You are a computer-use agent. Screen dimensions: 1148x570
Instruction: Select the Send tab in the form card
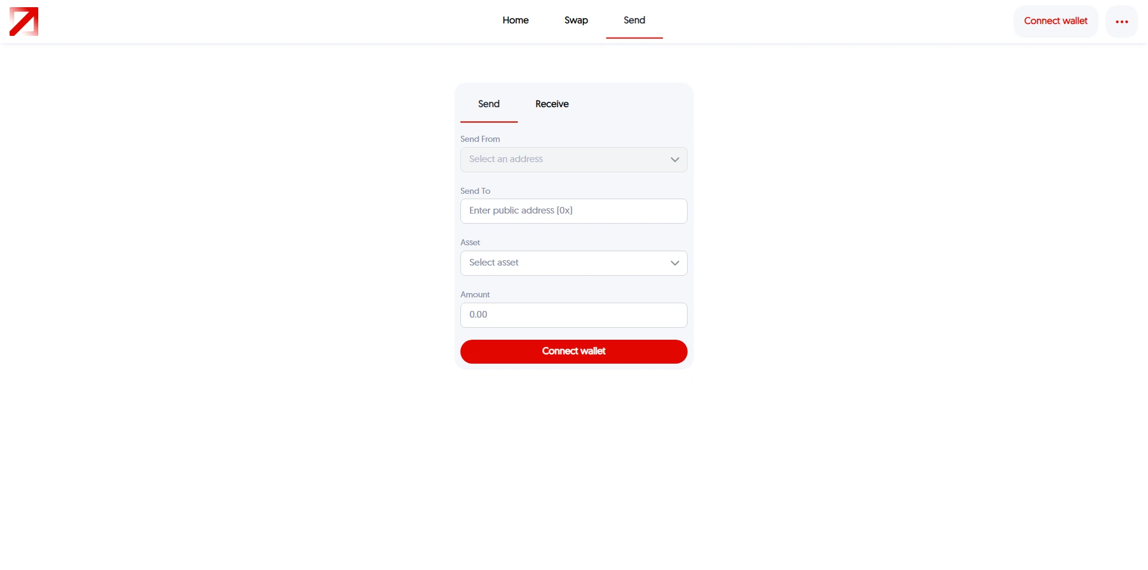488,104
